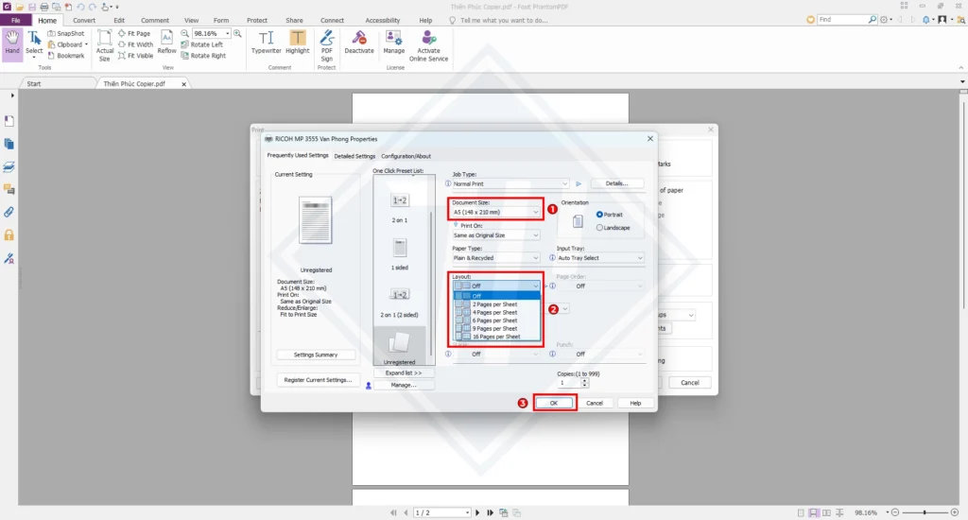This screenshot has width=968, height=520.
Task: Open Manage license option
Action: tap(394, 43)
